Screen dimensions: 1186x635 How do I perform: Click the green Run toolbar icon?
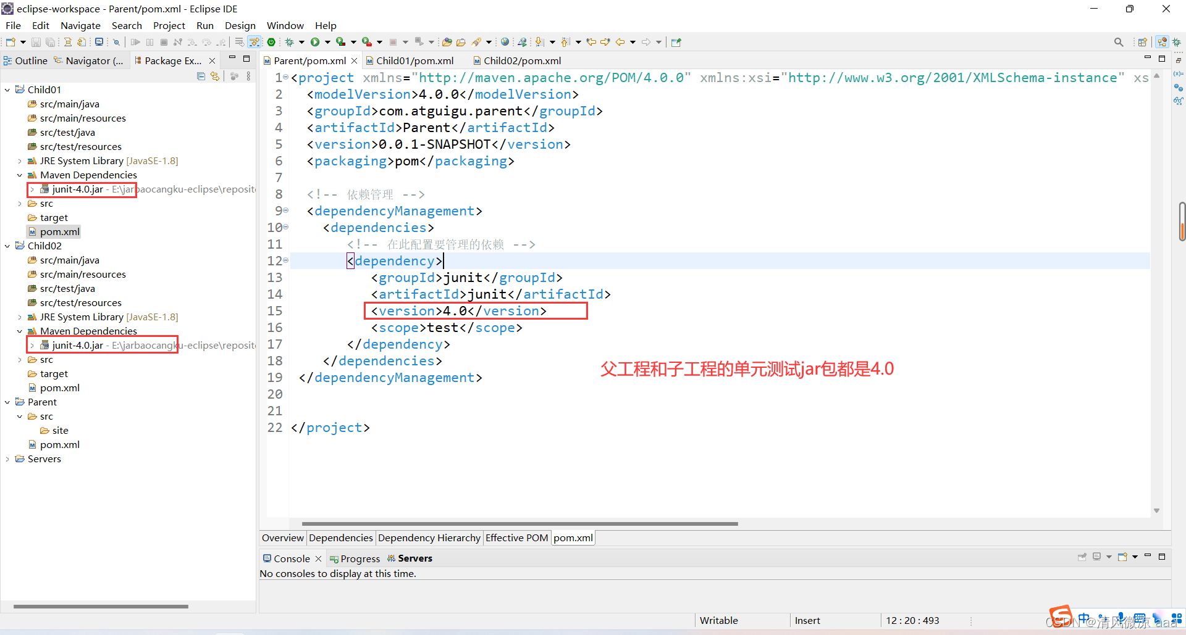pos(315,42)
